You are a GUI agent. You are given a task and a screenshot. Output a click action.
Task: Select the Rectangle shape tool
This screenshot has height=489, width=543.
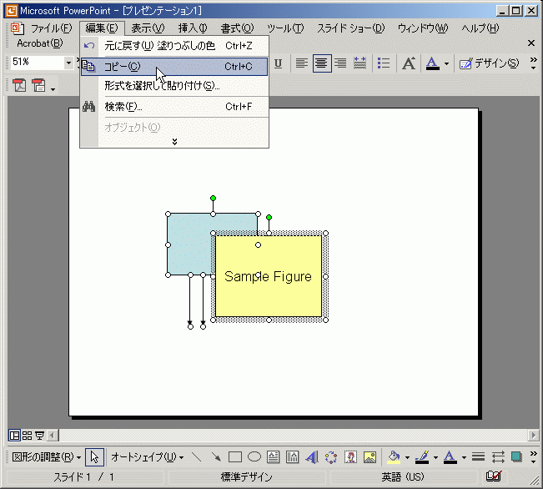click(235, 456)
